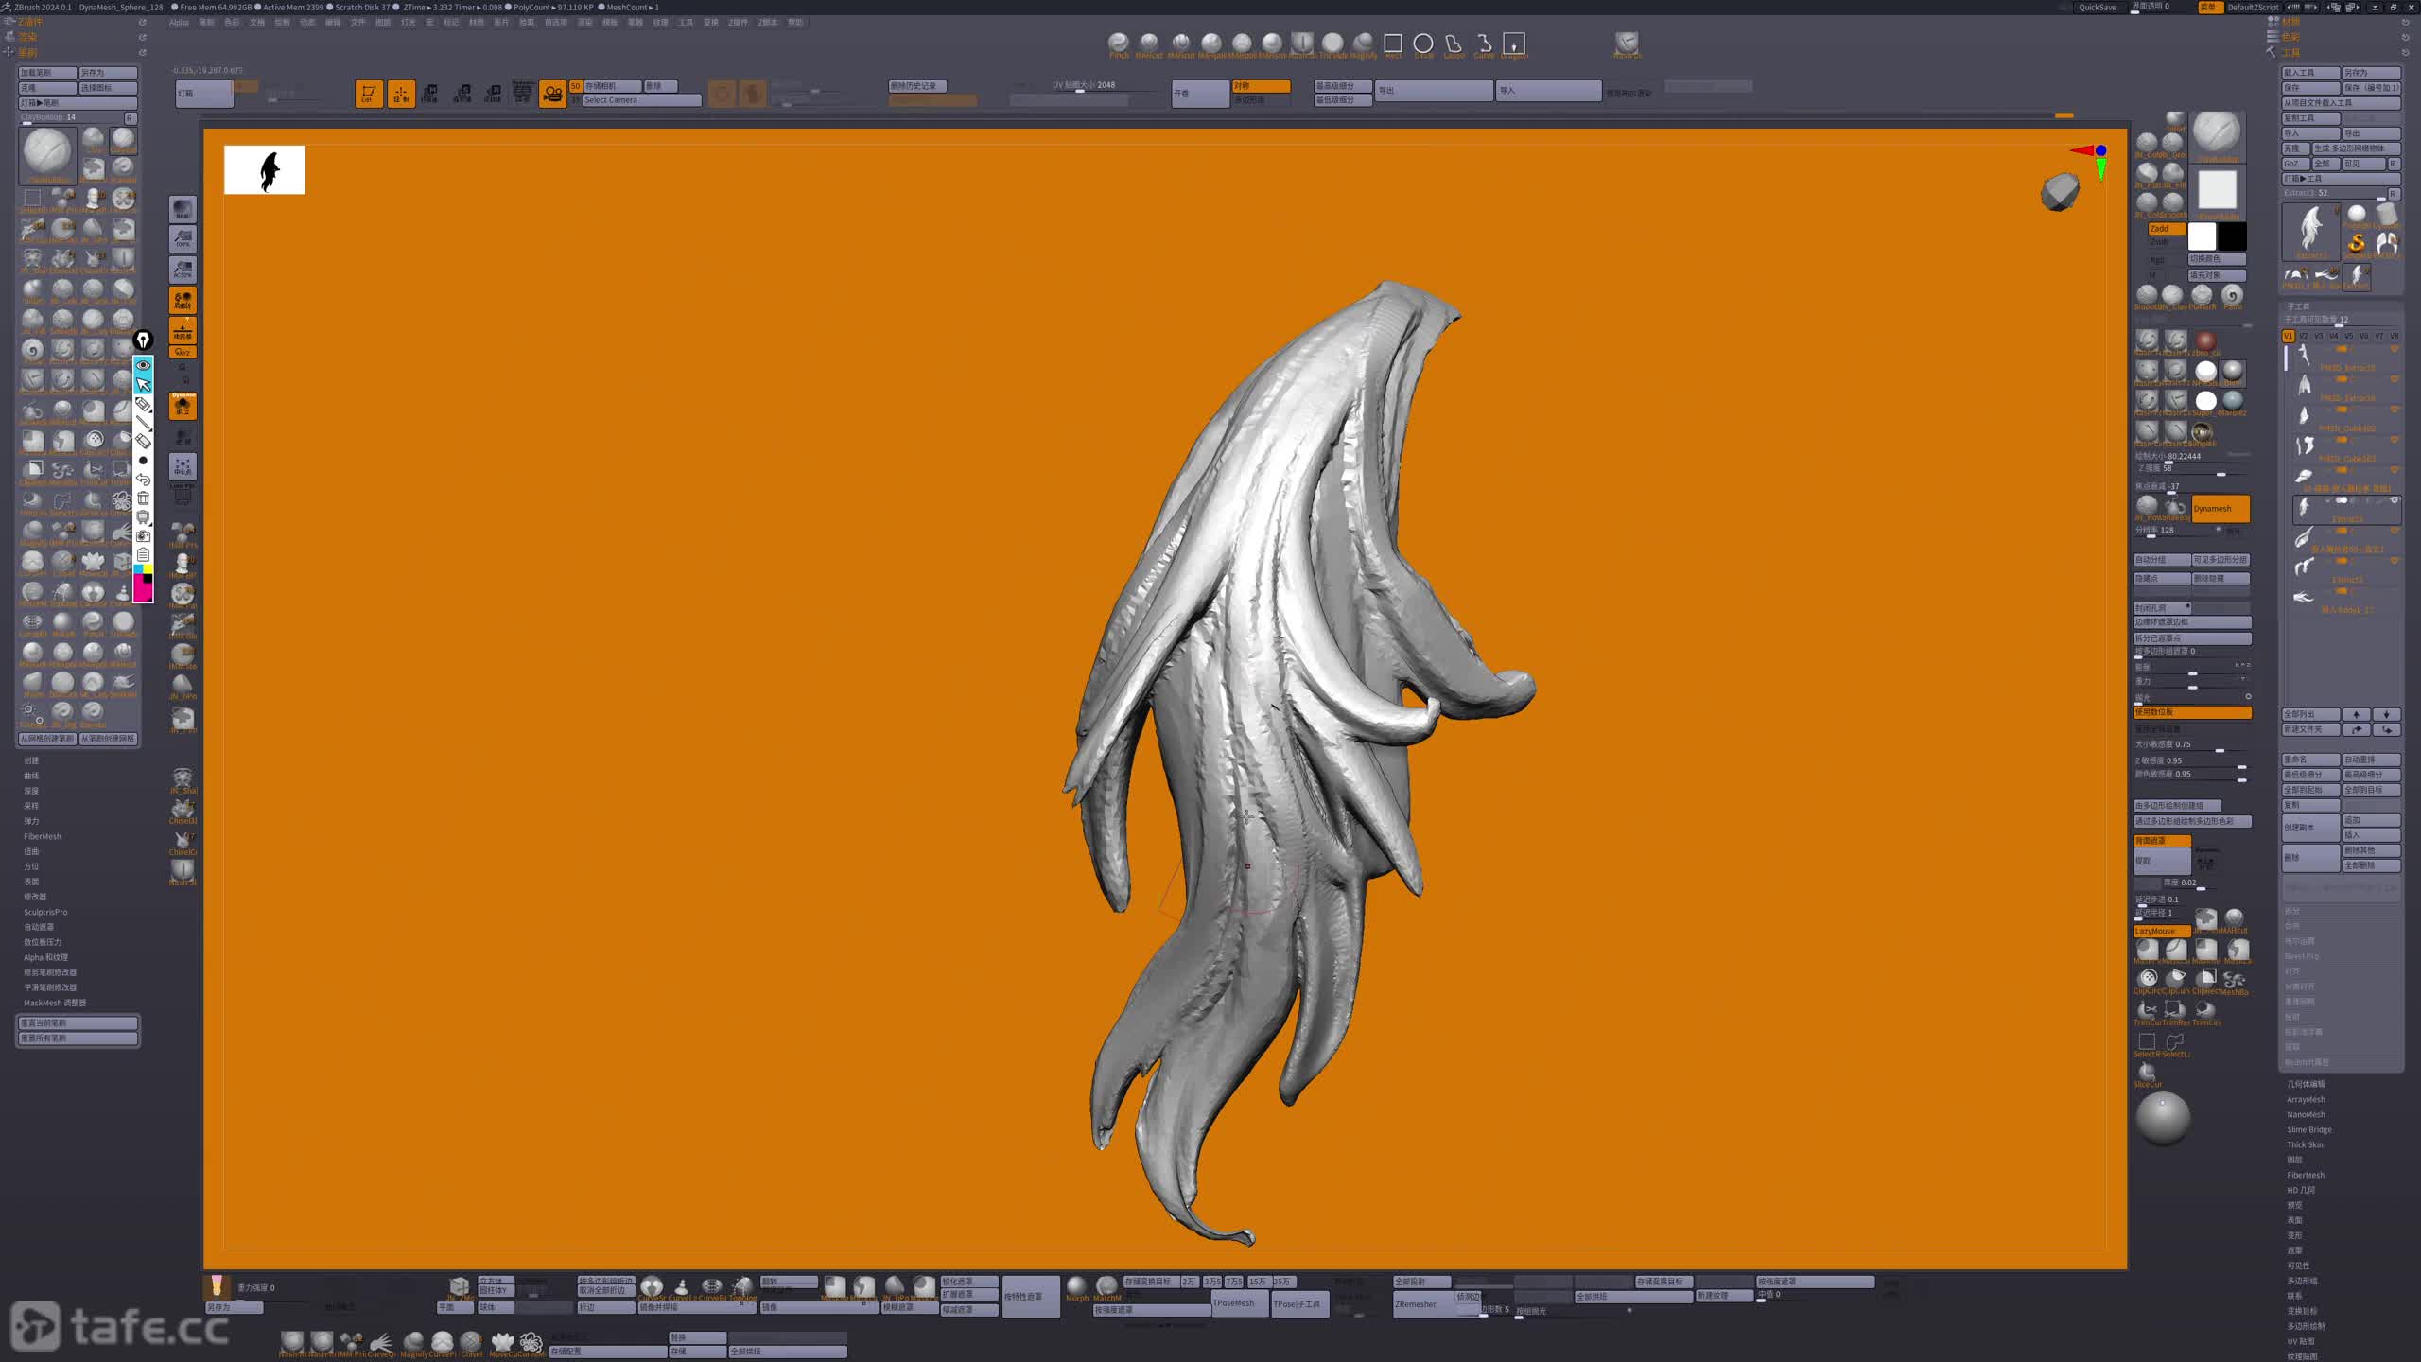Click the orange camera icon

coord(552,94)
